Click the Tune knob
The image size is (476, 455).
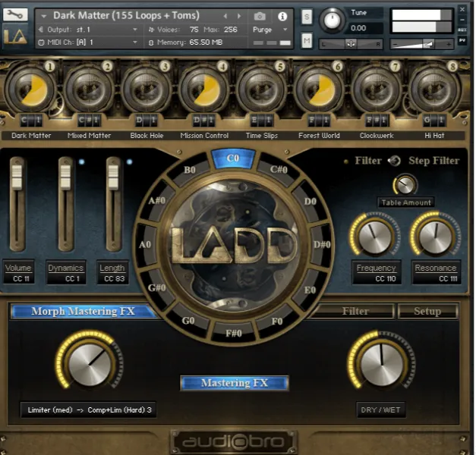click(332, 20)
